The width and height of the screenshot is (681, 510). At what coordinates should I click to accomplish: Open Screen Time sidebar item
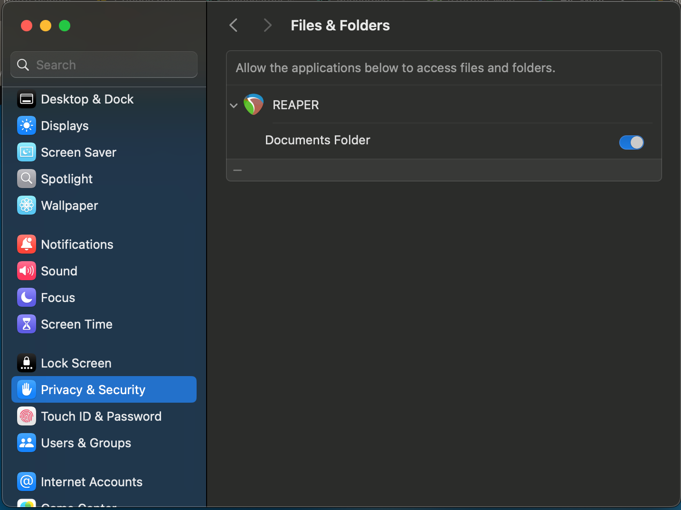(76, 324)
